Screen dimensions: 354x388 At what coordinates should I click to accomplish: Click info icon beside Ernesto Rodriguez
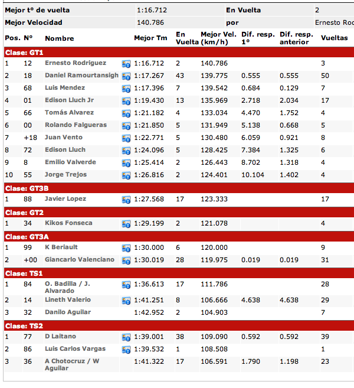126,64
